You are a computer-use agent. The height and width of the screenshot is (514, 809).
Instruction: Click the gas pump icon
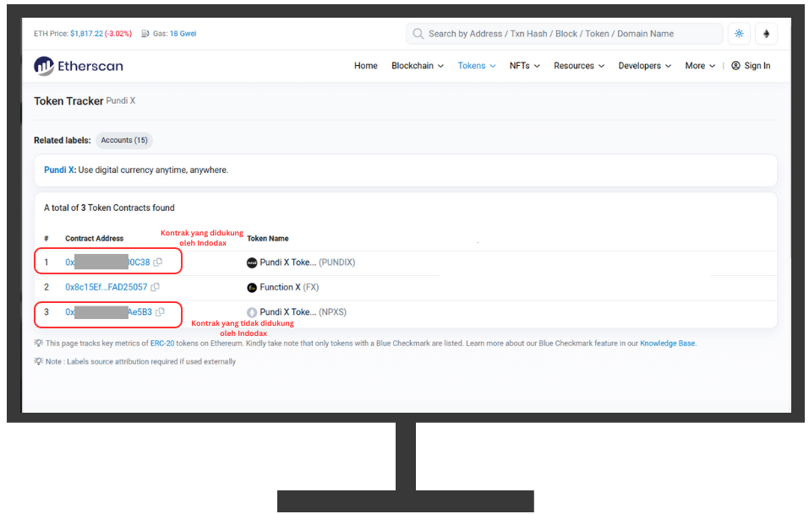click(x=145, y=34)
